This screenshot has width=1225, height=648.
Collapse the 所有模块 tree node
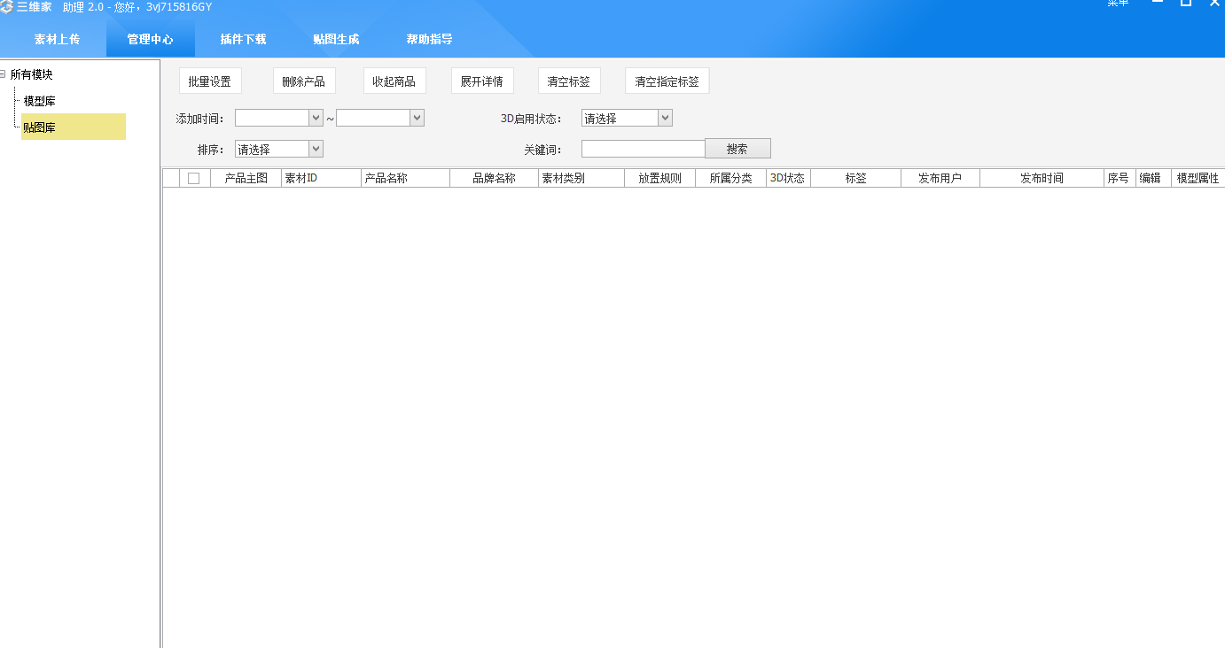pyautogui.click(x=3, y=74)
